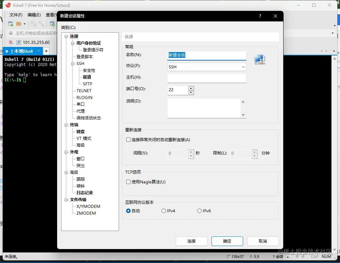This screenshot has width=340, height=263.
Task: Open the 文件(F) menu
Action: pyautogui.click(x=16, y=15)
